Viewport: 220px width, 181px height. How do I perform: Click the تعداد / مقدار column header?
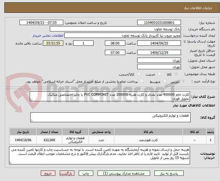coord(49,132)
